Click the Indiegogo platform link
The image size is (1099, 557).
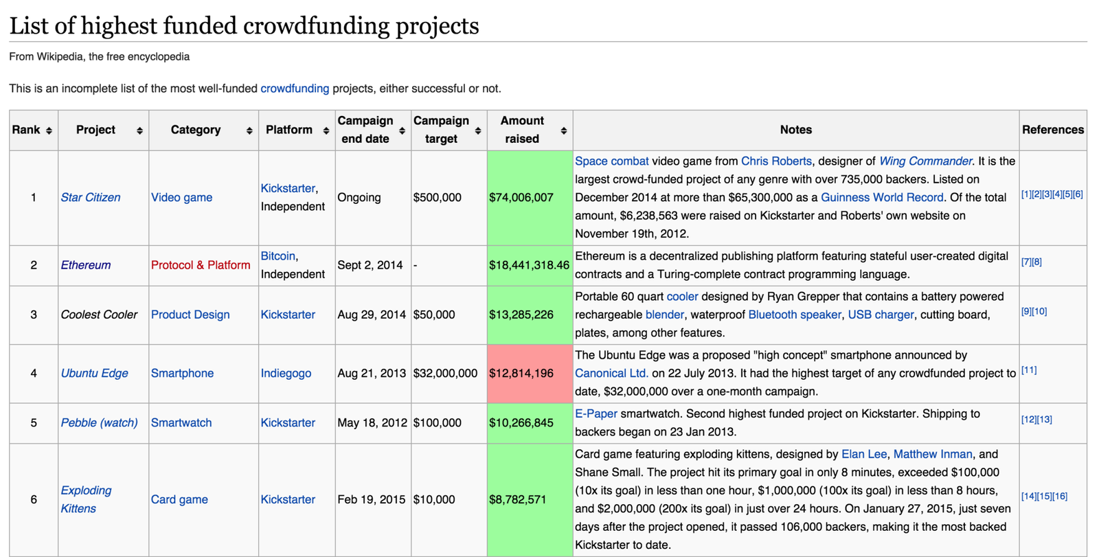pyautogui.click(x=286, y=374)
